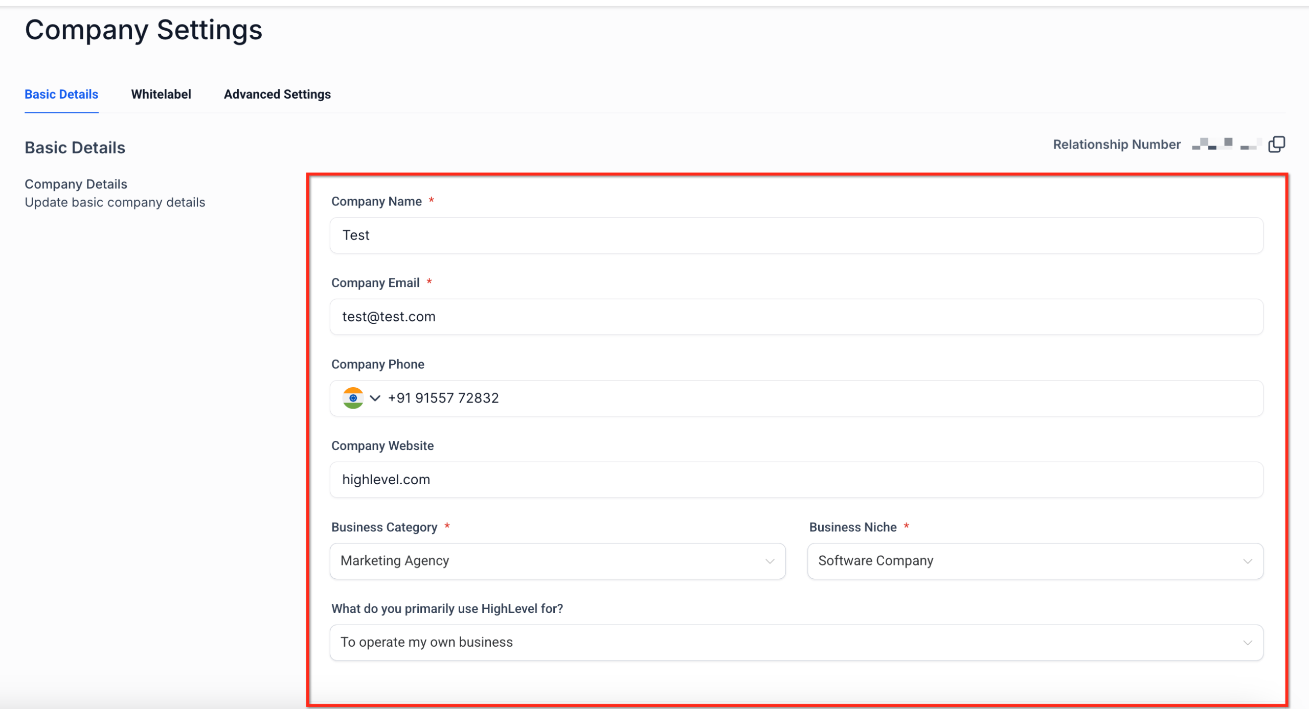Copy the Relationship Number
Screen dimensions: 1309x709
1277,145
